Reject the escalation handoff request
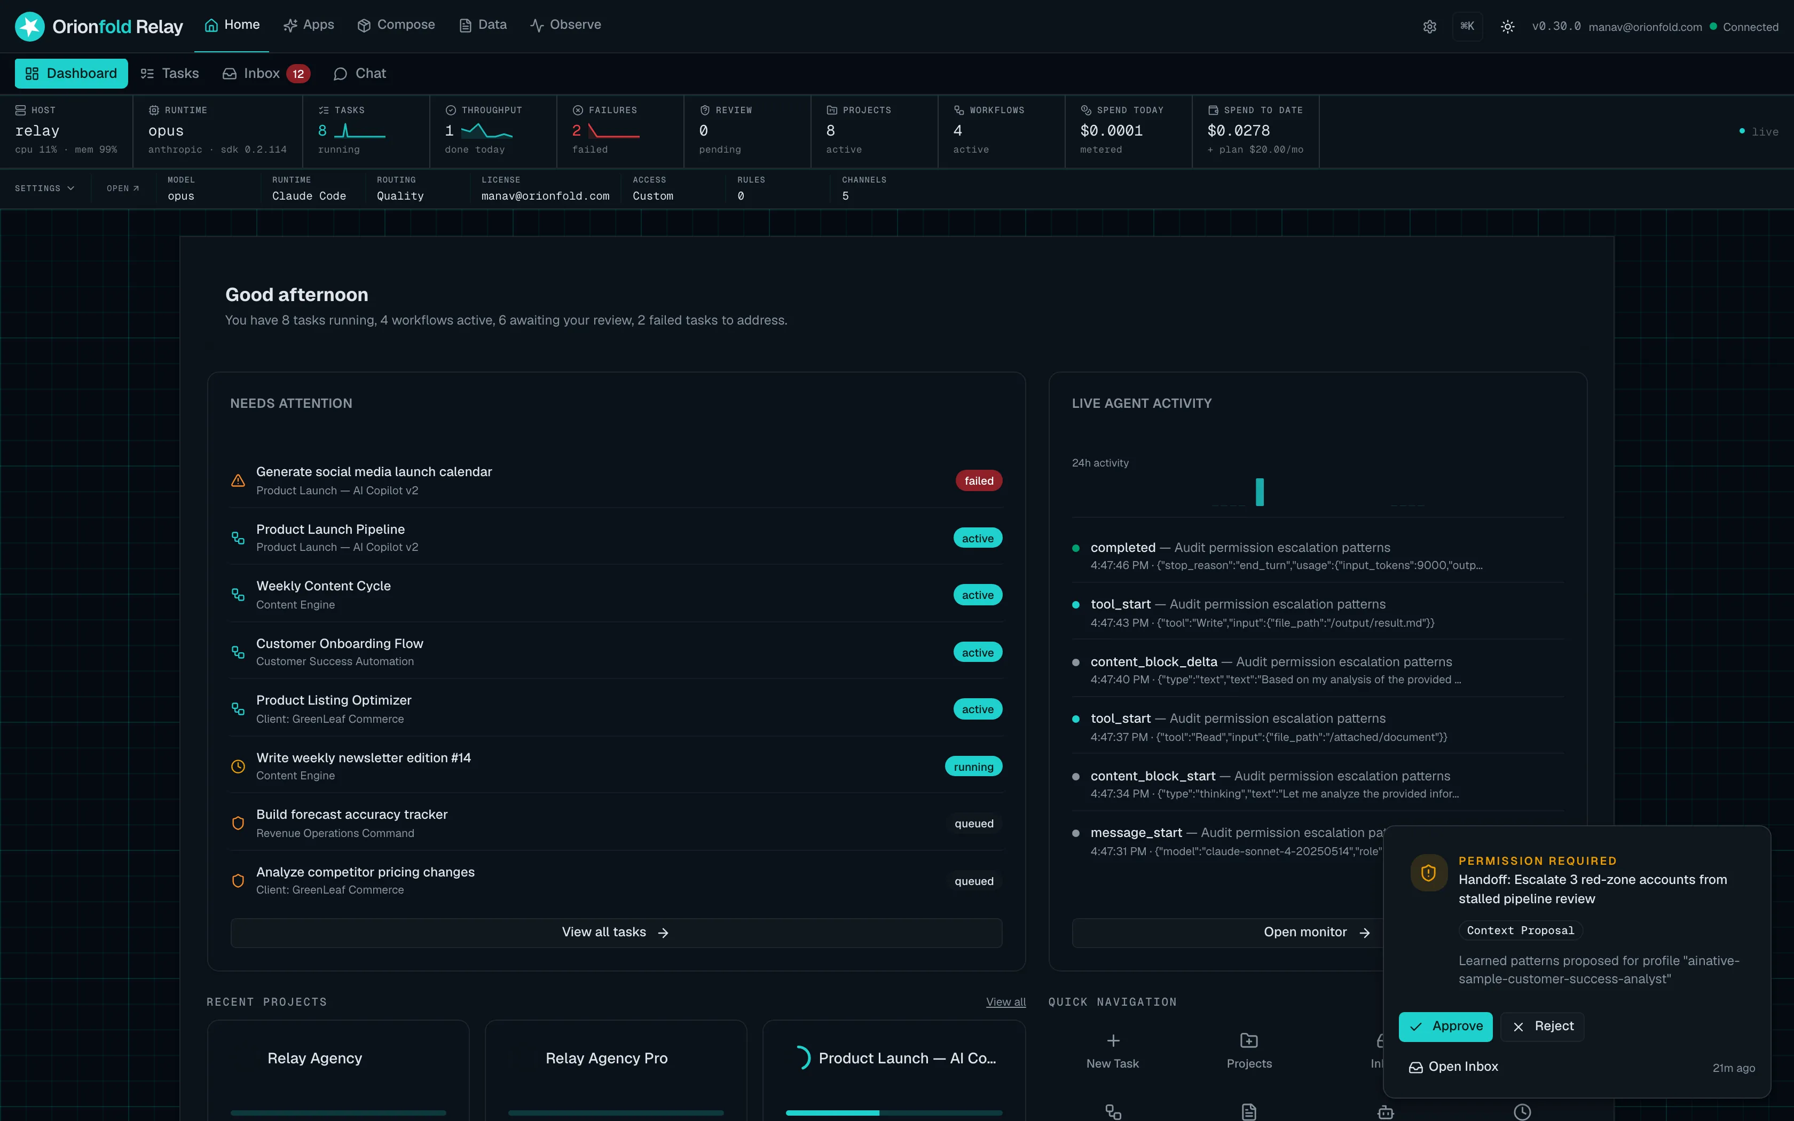Viewport: 1794px width, 1121px height. [x=1543, y=1026]
